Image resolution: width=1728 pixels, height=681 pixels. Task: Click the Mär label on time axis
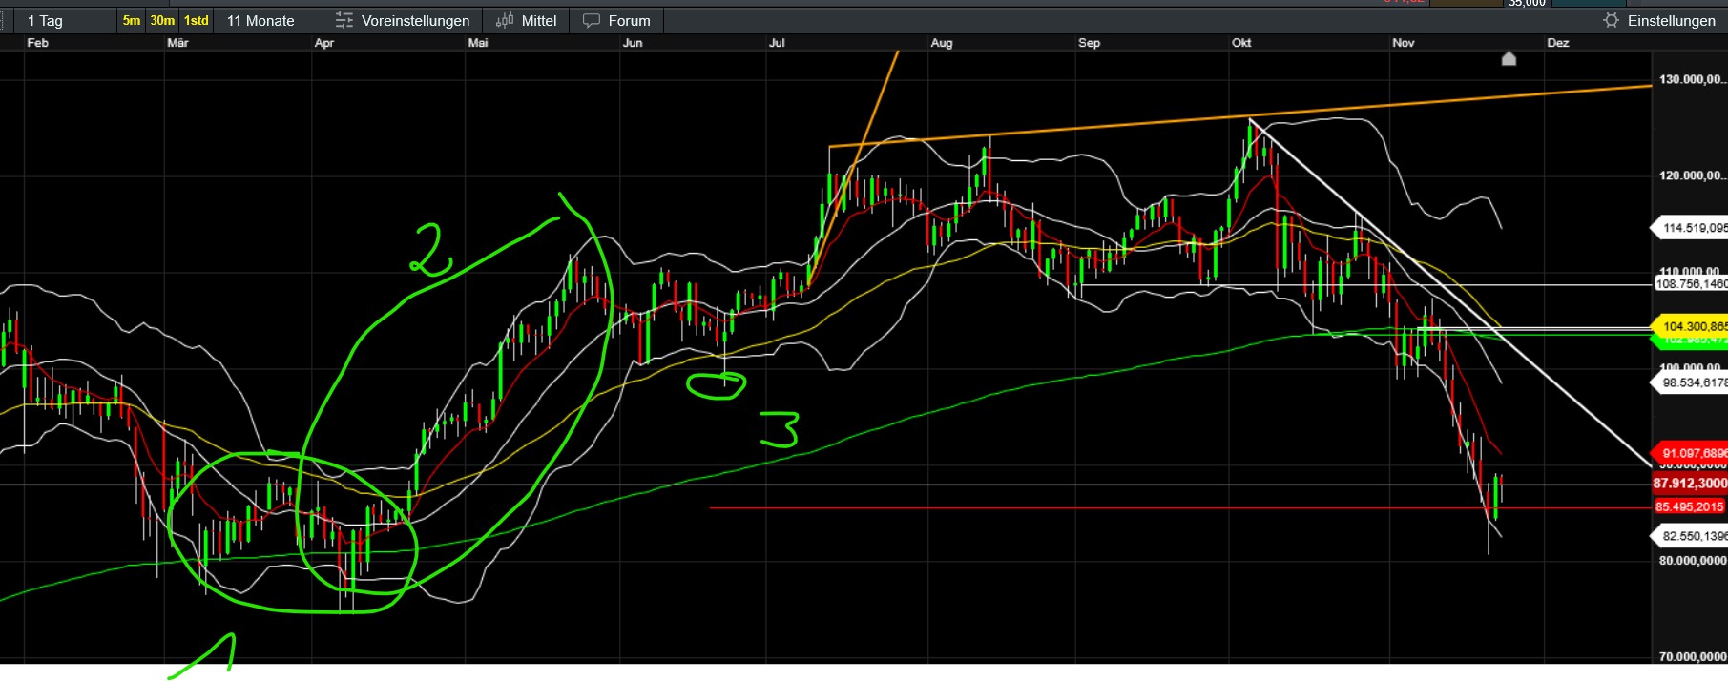pyautogui.click(x=177, y=43)
